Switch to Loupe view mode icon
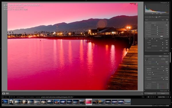 coord(4,94)
